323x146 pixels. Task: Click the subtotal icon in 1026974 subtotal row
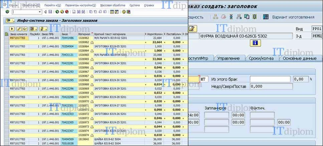click(x=92, y=135)
